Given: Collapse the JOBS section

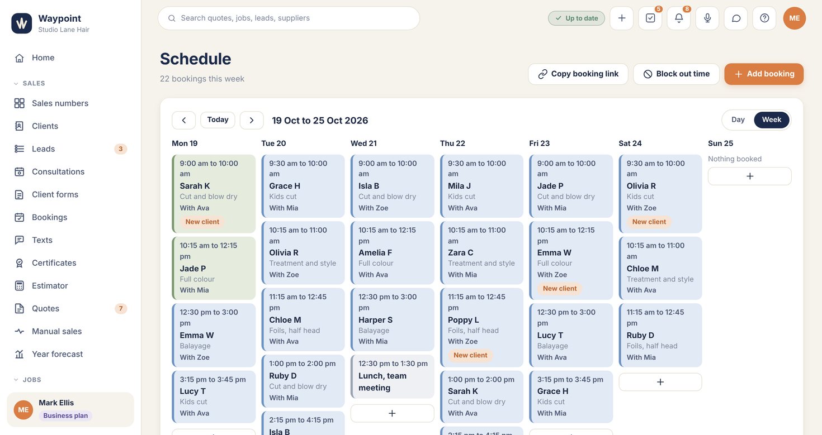Looking at the screenshot, I should tap(27, 380).
